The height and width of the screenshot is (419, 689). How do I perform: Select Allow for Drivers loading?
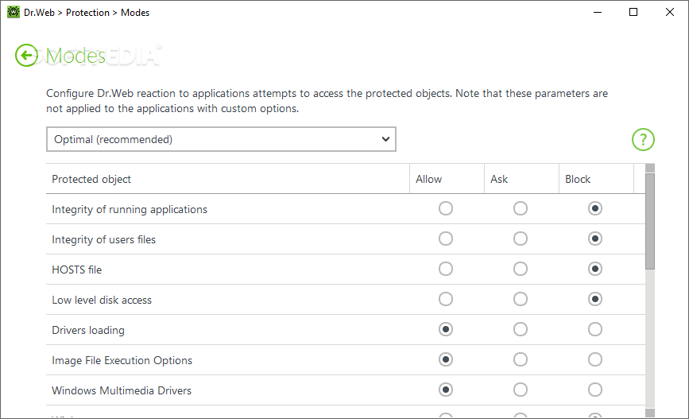[446, 329]
